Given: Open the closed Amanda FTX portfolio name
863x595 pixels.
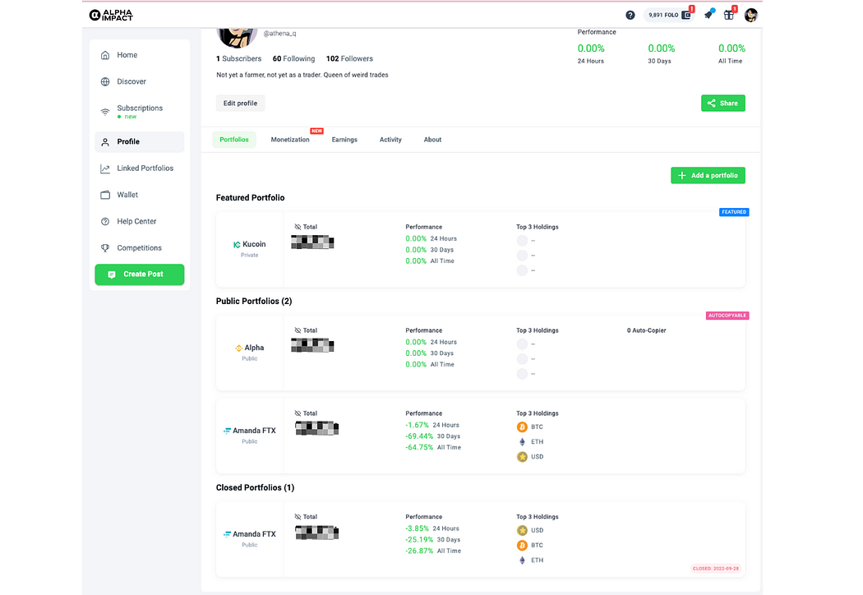Looking at the screenshot, I should coord(254,534).
